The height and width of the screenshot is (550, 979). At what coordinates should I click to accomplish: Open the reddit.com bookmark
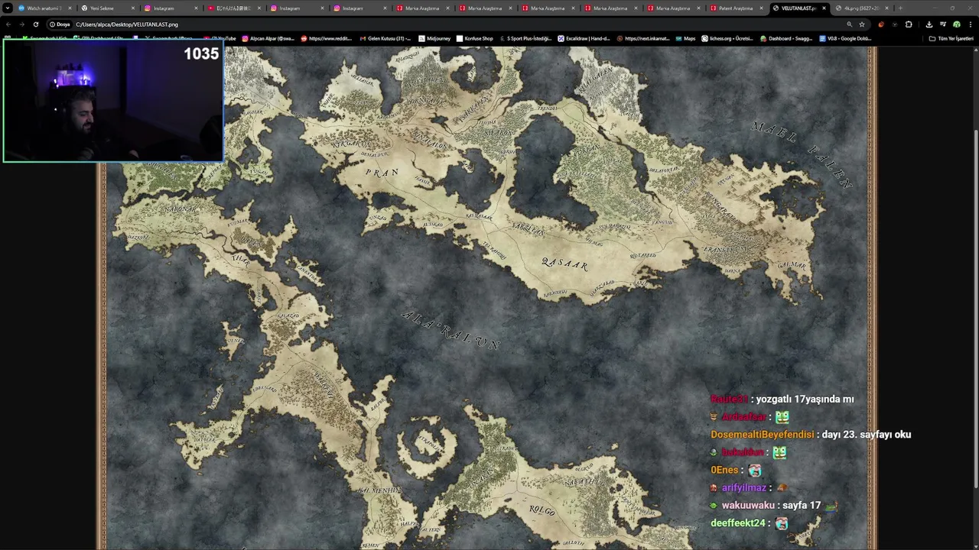tap(327, 38)
